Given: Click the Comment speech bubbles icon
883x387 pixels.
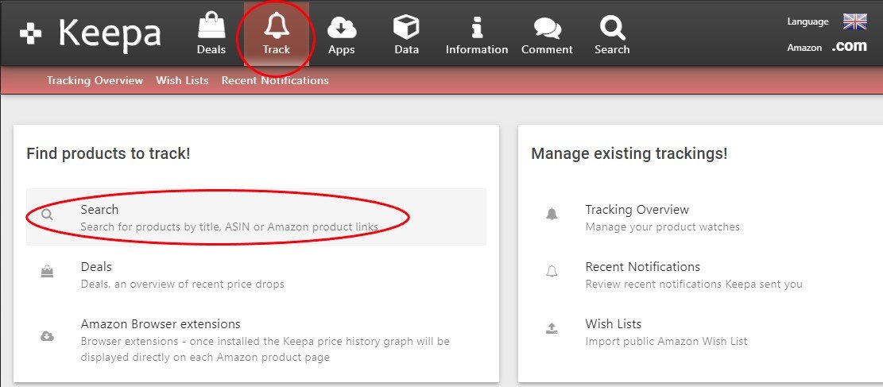Looking at the screenshot, I should pyautogui.click(x=547, y=28).
